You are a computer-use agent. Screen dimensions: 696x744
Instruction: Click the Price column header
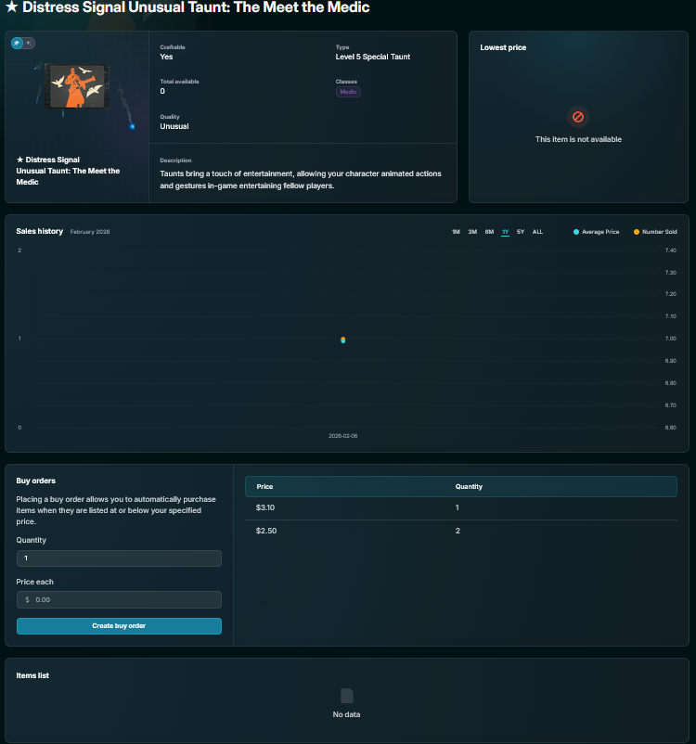(264, 486)
